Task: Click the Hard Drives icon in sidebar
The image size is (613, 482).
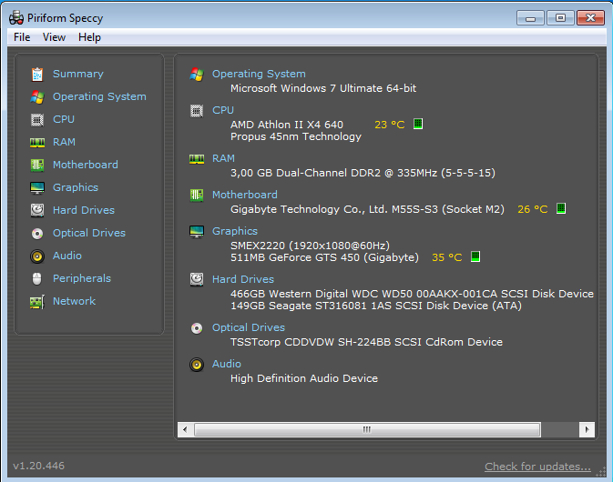Action: (x=37, y=210)
